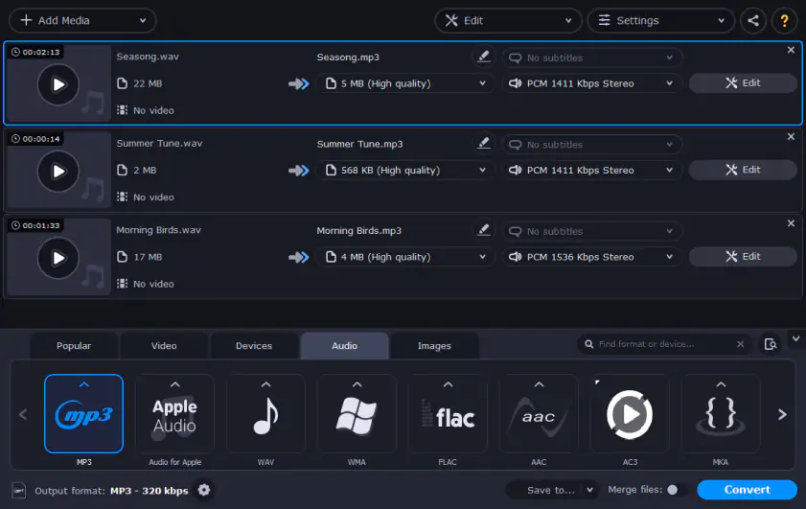This screenshot has height=509, width=806.
Task: Click the share icon in top toolbar
Action: click(754, 20)
